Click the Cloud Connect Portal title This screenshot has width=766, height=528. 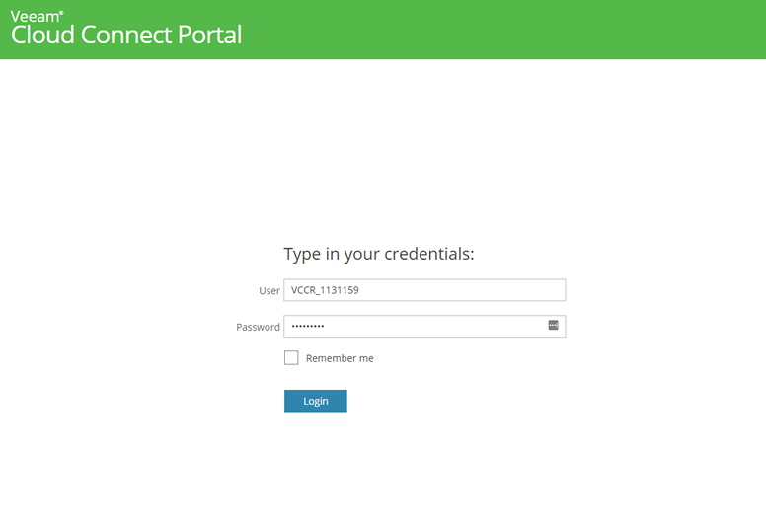point(126,36)
